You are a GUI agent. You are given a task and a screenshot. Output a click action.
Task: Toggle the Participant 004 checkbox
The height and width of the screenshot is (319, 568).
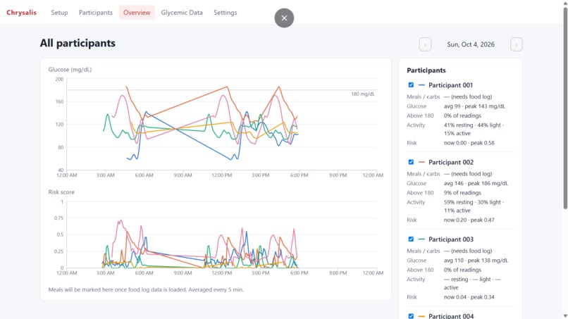click(411, 316)
